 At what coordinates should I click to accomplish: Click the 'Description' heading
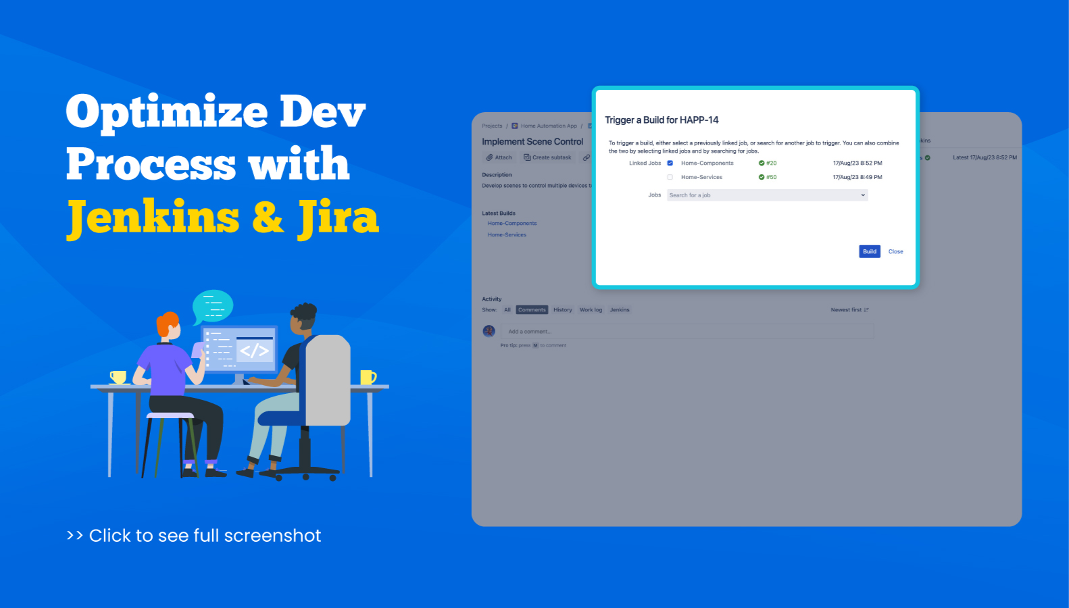click(497, 175)
